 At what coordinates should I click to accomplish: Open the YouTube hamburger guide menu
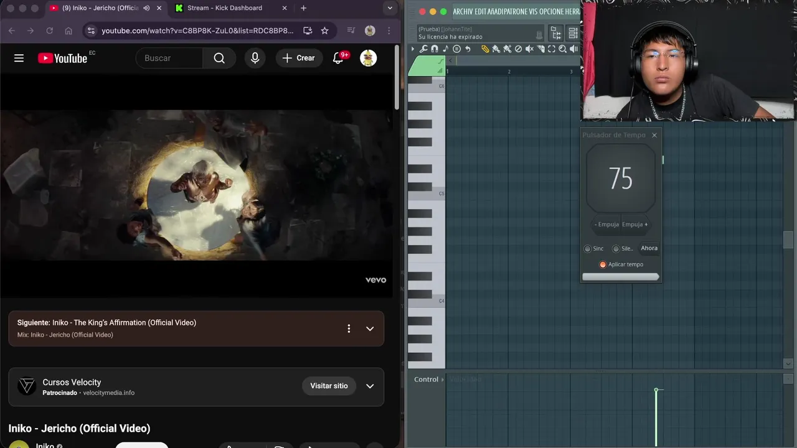pyautogui.click(x=19, y=58)
